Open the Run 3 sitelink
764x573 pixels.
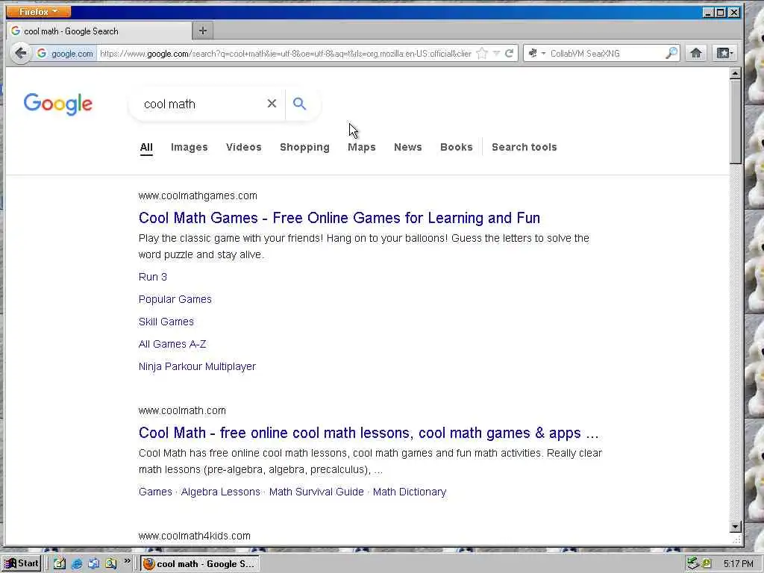[152, 277]
